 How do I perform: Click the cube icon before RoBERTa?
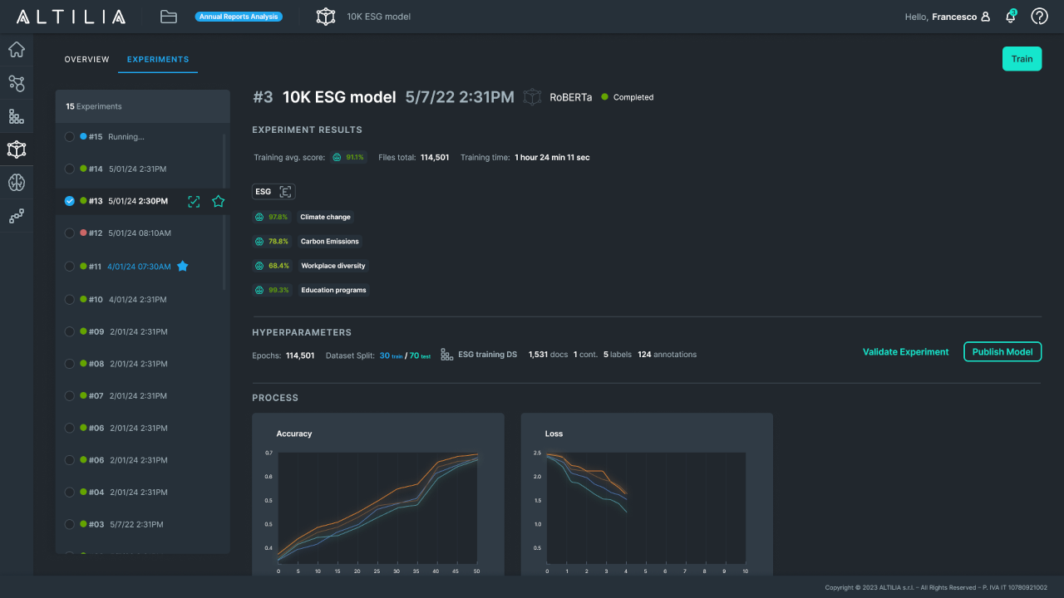(x=532, y=97)
